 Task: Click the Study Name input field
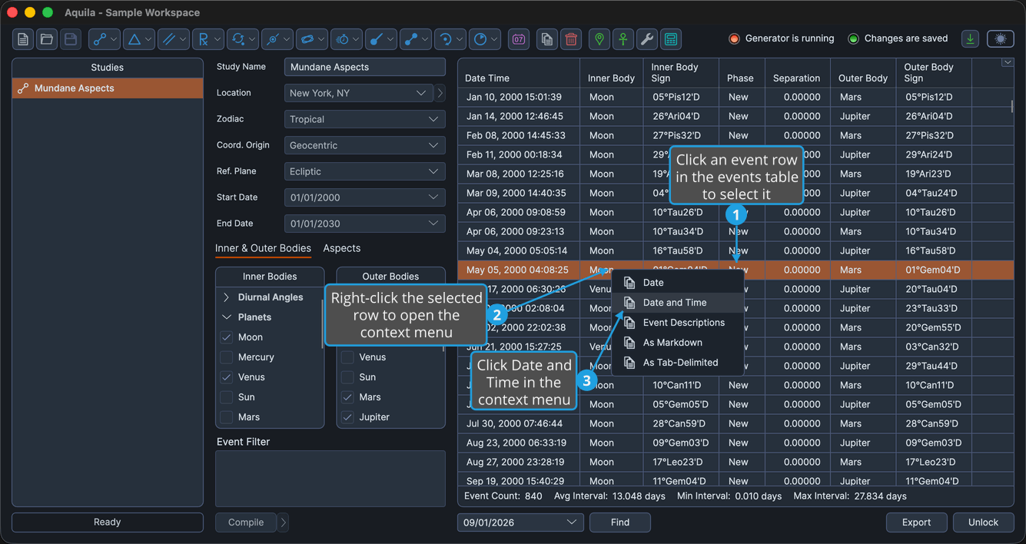point(364,67)
